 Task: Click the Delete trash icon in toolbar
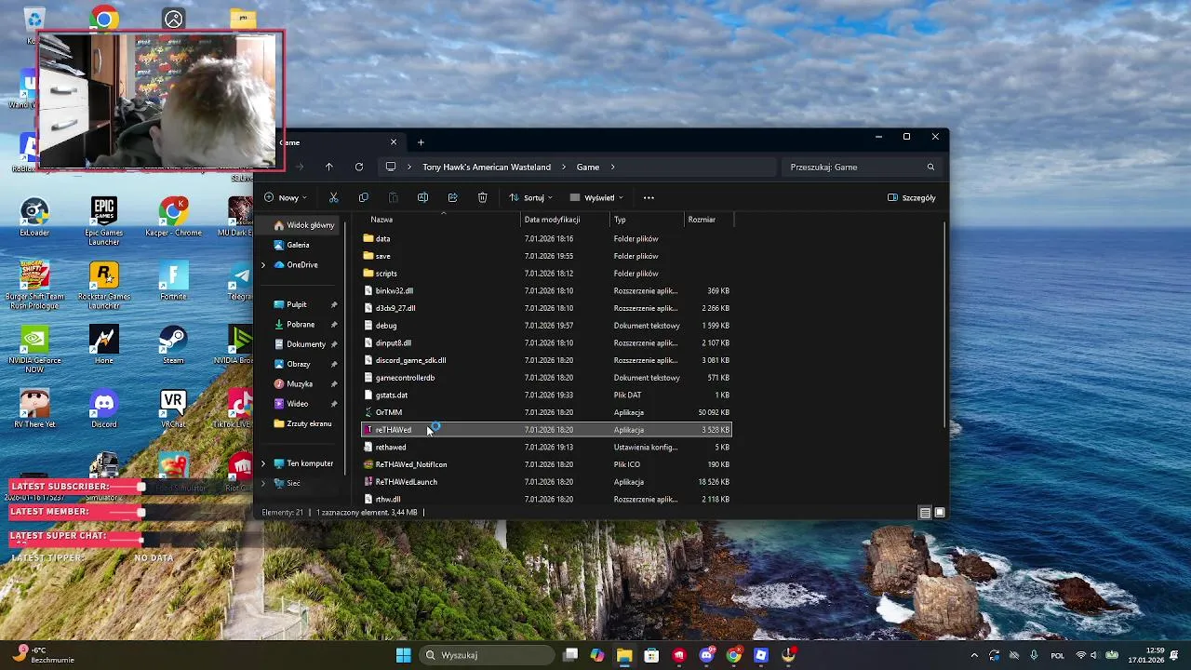482,197
